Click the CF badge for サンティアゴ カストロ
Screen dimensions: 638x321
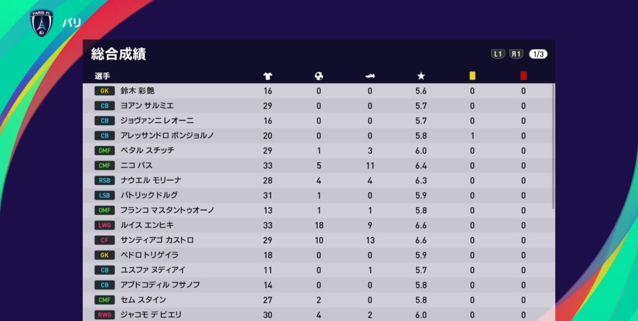pos(105,241)
